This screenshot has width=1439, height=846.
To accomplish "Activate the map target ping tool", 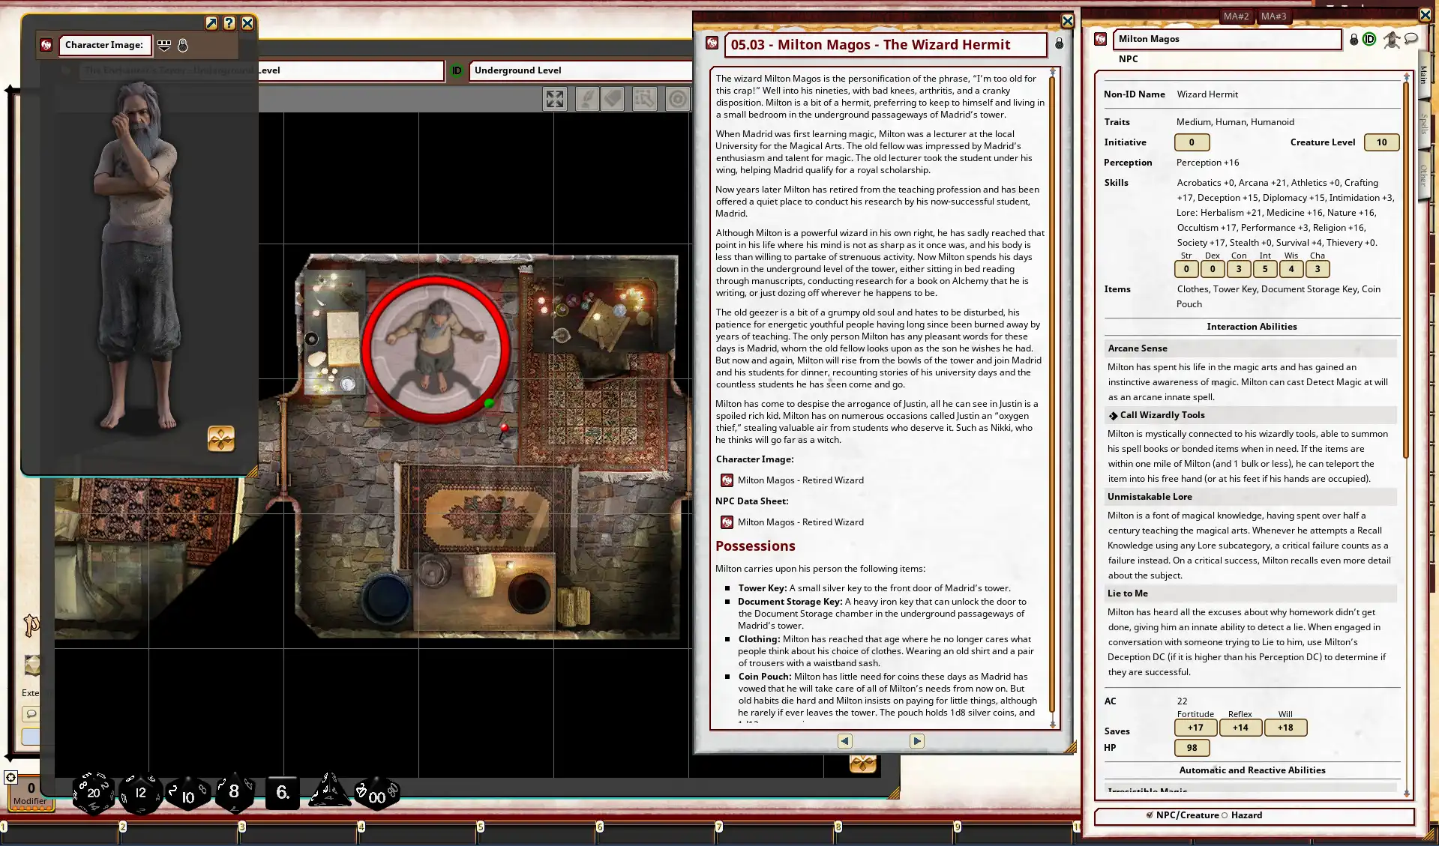I will 678,99.
